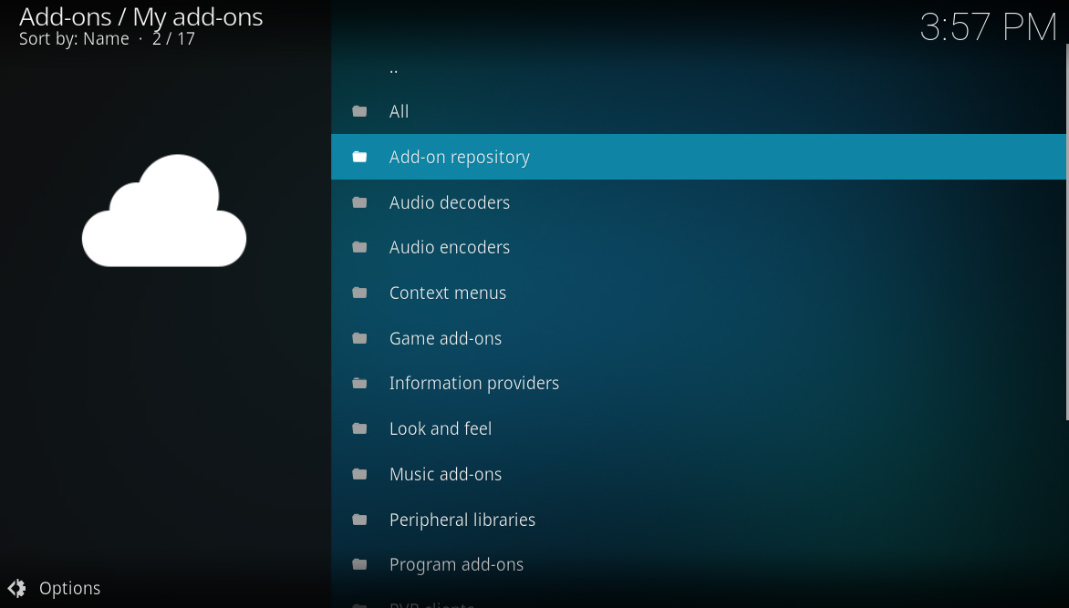
Task: Open the Information providers category
Action: (698, 383)
